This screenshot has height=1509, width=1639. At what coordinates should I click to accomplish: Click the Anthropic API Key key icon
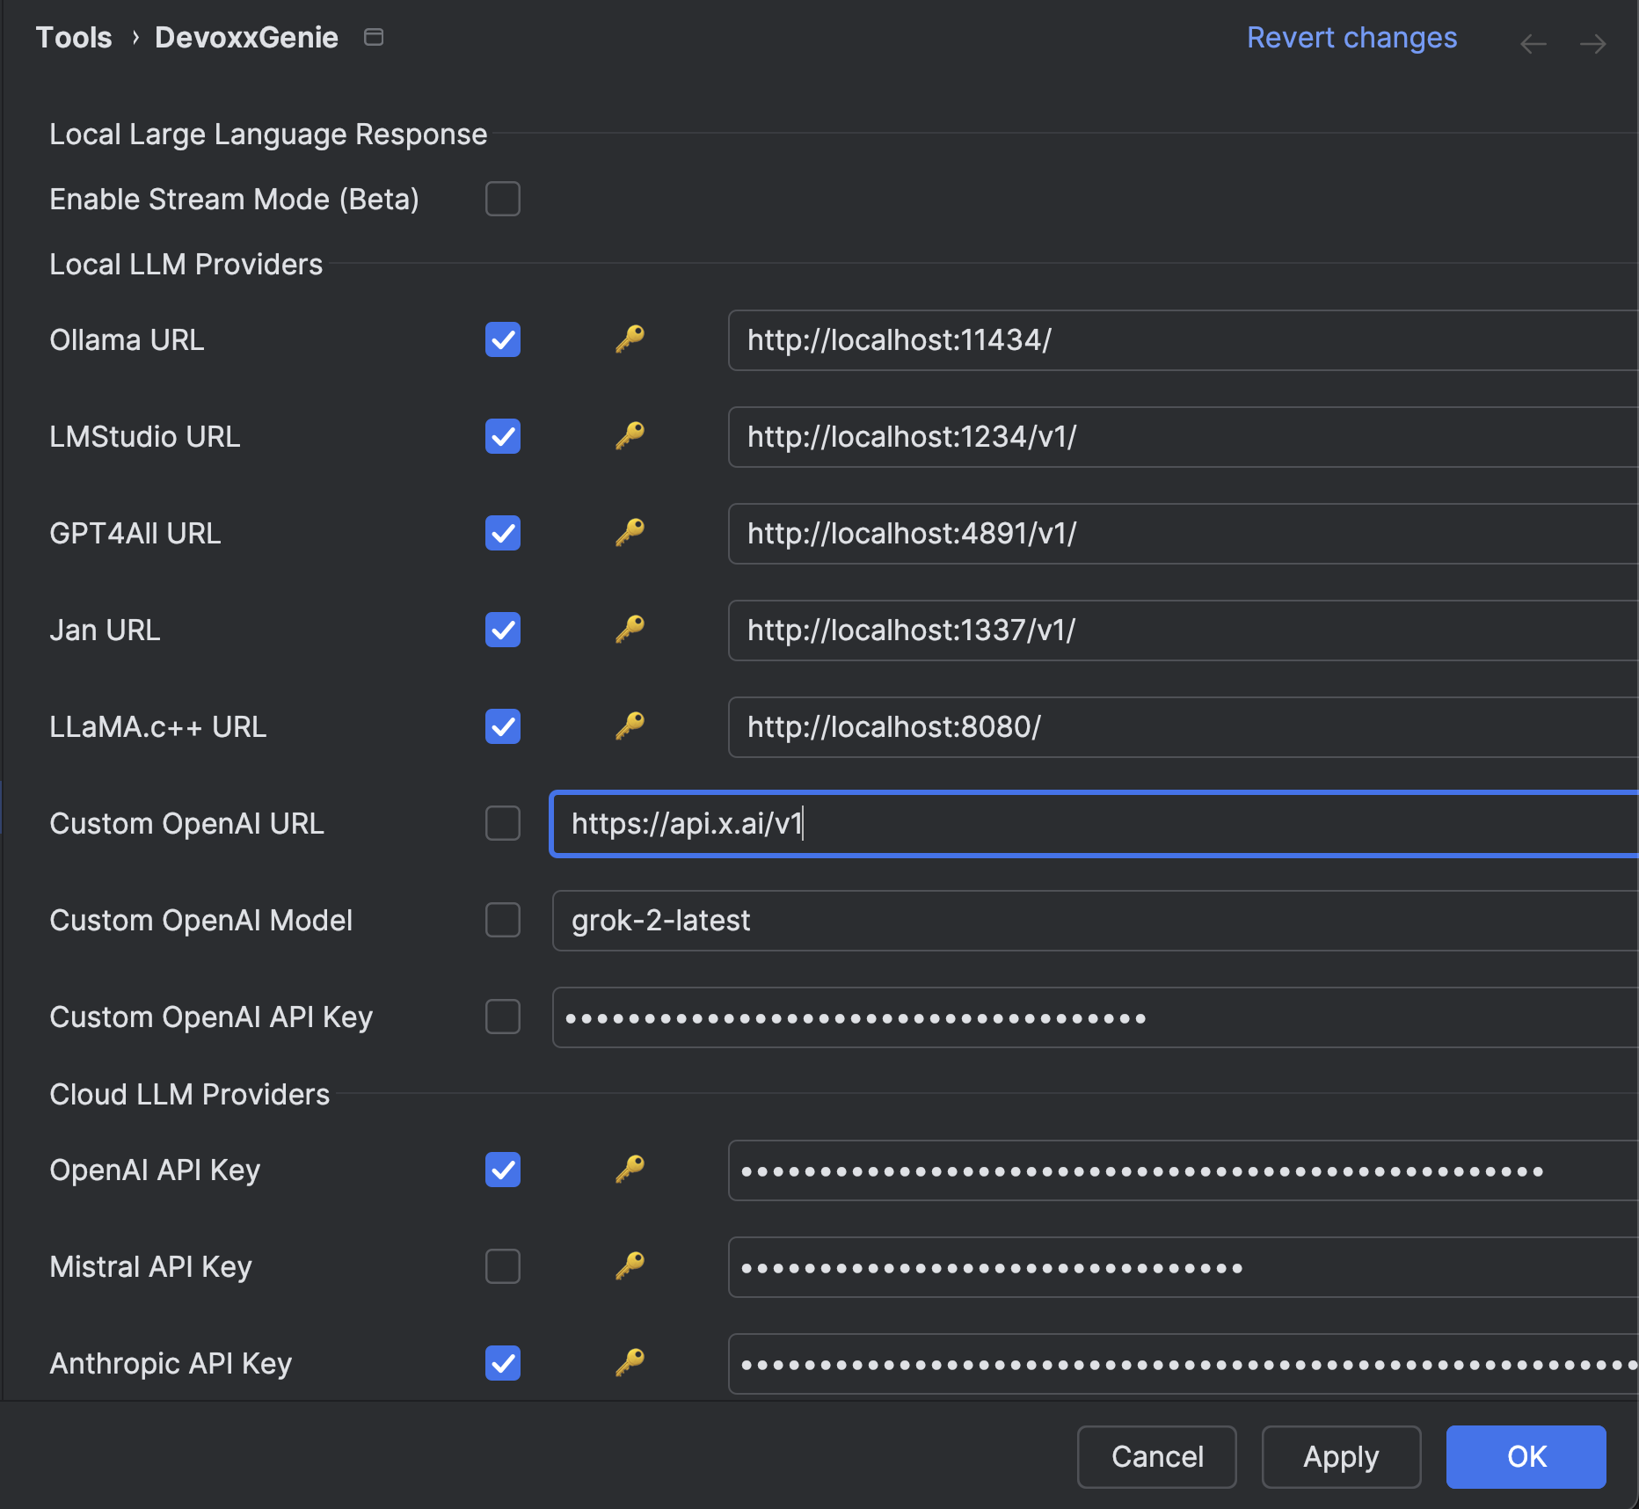tap(630, 1363)
